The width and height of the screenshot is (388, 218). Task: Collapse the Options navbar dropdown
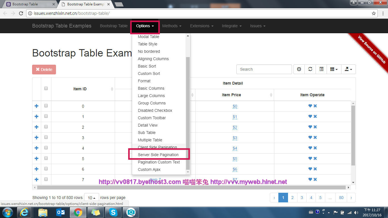tap(145, 26)
